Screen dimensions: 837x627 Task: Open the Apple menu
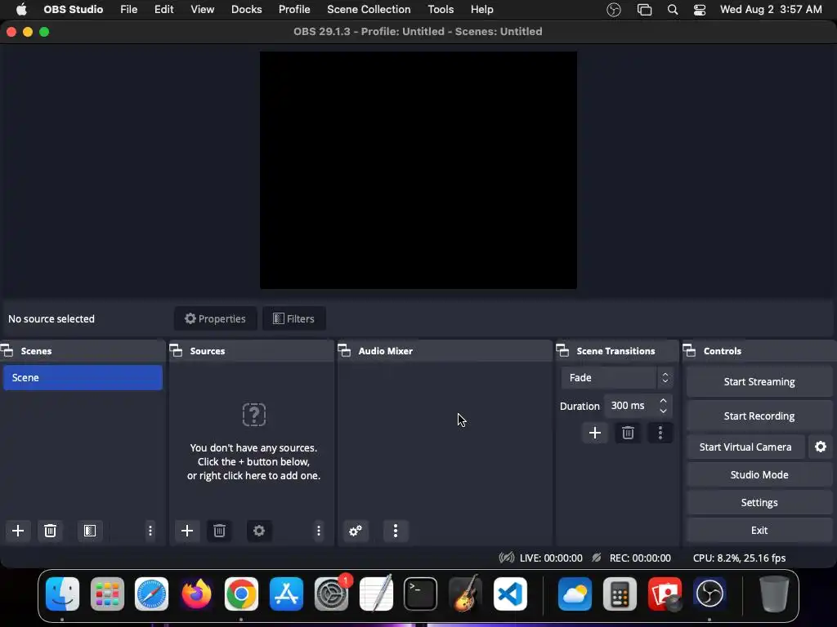coord(21,10)
